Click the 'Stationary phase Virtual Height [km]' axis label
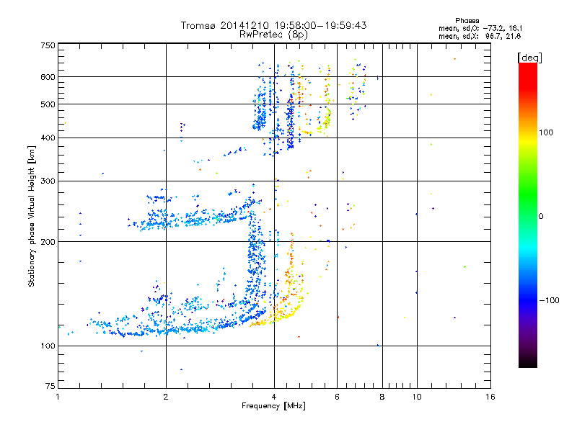The image size is (577, 432). click(31, 216)
